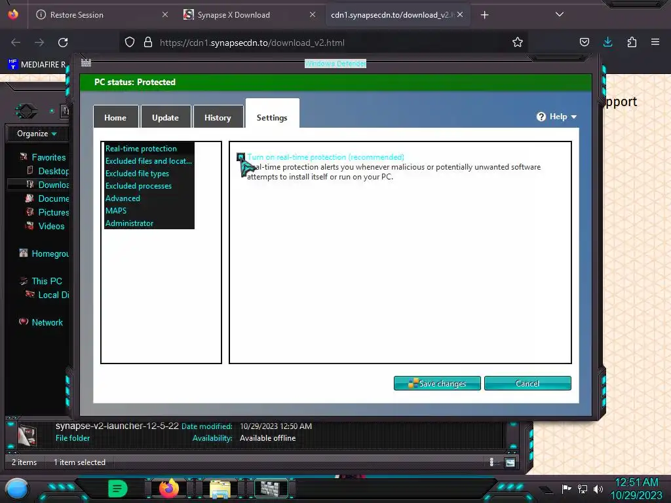Click the tracking protection shield icon
Viewport: 671px width, 503px height.
coord(130,43)
